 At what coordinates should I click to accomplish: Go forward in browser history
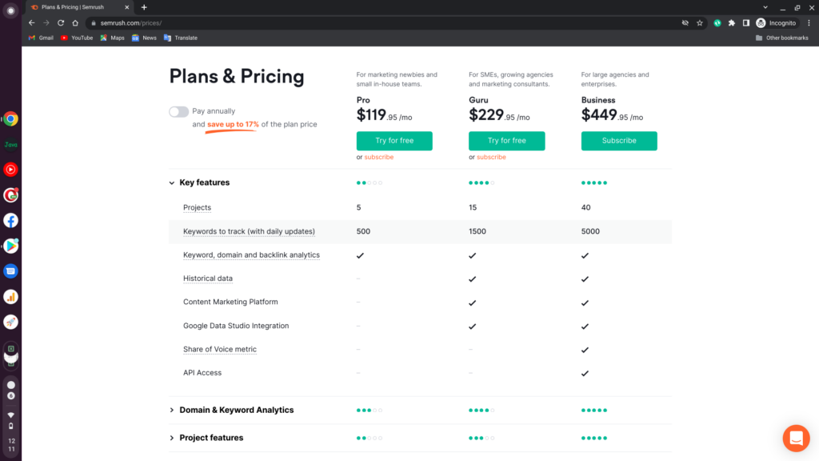(x=46, y=23)
